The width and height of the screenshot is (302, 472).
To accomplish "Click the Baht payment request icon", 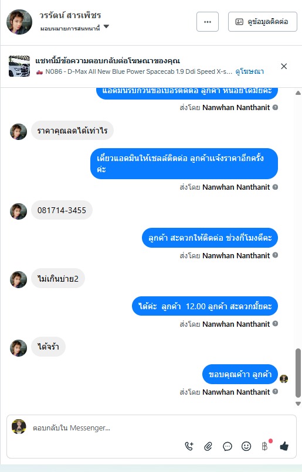I will pyautogui.click(x=265, y=446).
